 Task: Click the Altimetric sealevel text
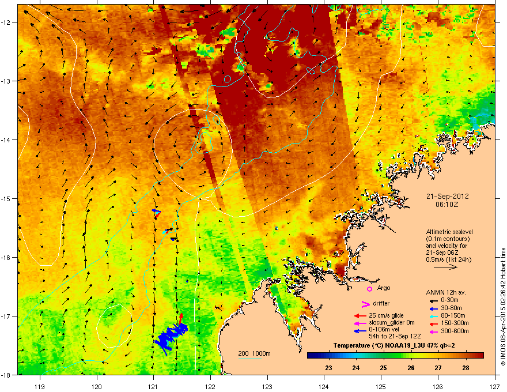pyautogui.click(x=449, y=232)
